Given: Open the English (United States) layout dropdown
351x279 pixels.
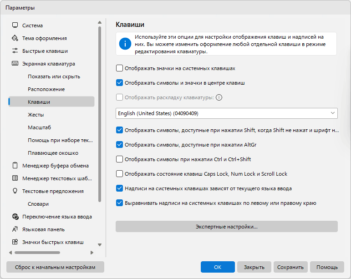Looking at the screenshot, I should click(x=227, y=113).
